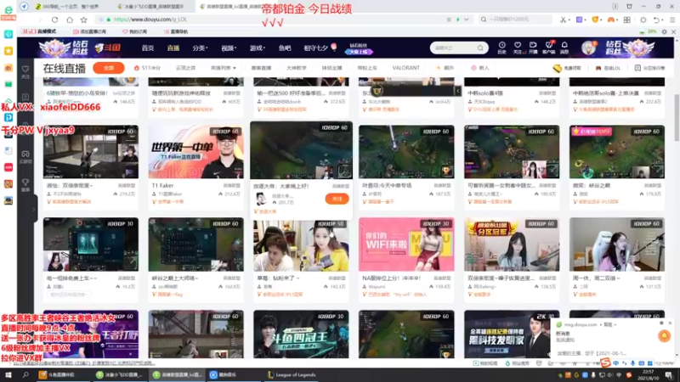Expand the 分类 dropdown in navigation
Screen dimensions: 680x382
[x=200, y=48]
